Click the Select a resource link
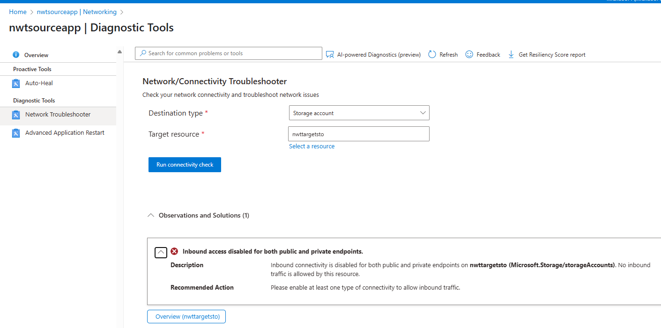 (x=312, y=146)
